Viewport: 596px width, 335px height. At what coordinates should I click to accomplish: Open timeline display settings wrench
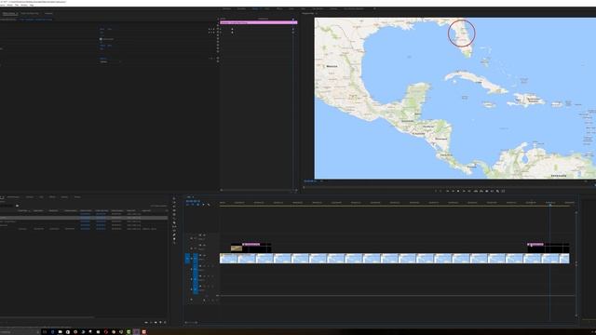click(209, 205)
